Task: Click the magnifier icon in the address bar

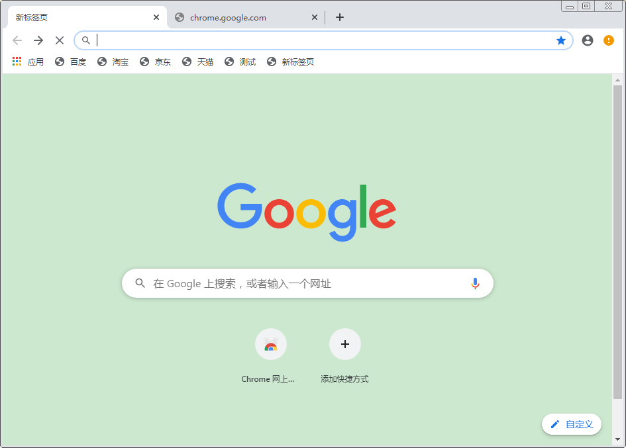Action: click(85, 40)
